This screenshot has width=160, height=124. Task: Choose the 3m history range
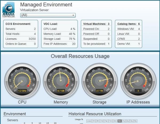point(115,121)
